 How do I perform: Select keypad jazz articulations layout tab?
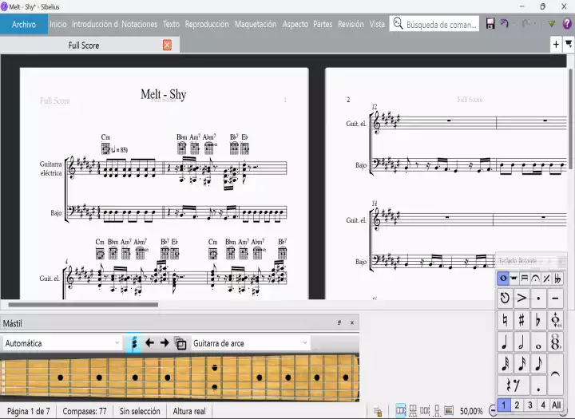(546, 279)
